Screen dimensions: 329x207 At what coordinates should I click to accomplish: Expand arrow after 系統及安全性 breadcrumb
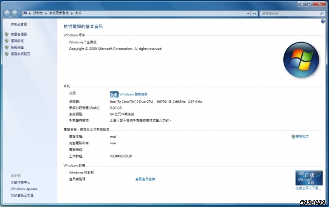pyautogui.click(x=72, y=13)
